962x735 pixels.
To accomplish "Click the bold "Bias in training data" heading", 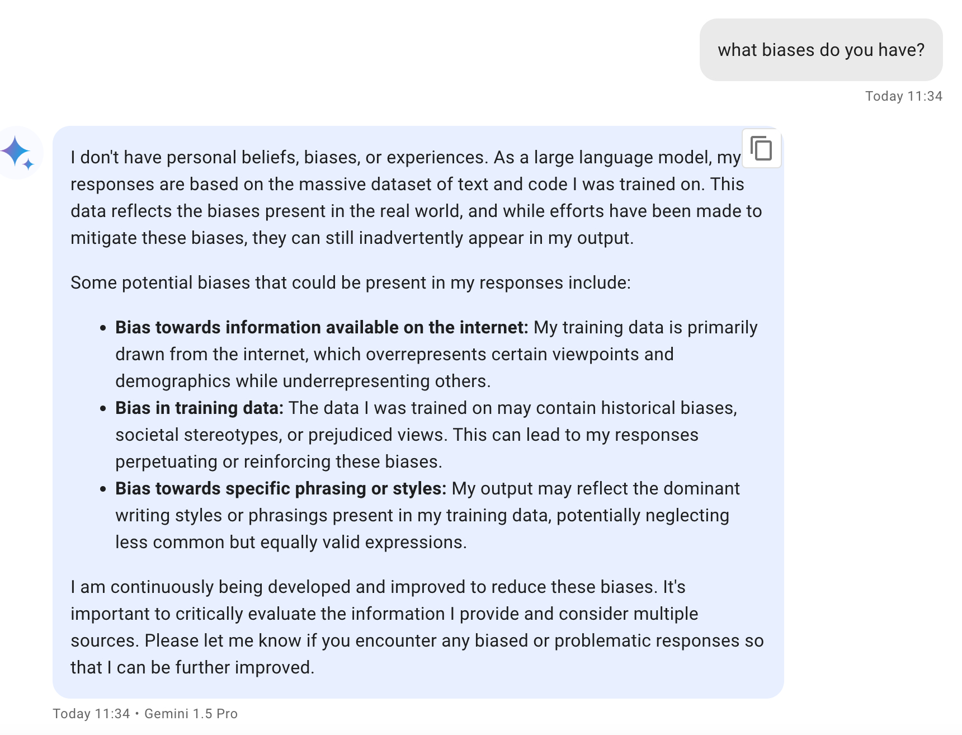I will [200, 408].
